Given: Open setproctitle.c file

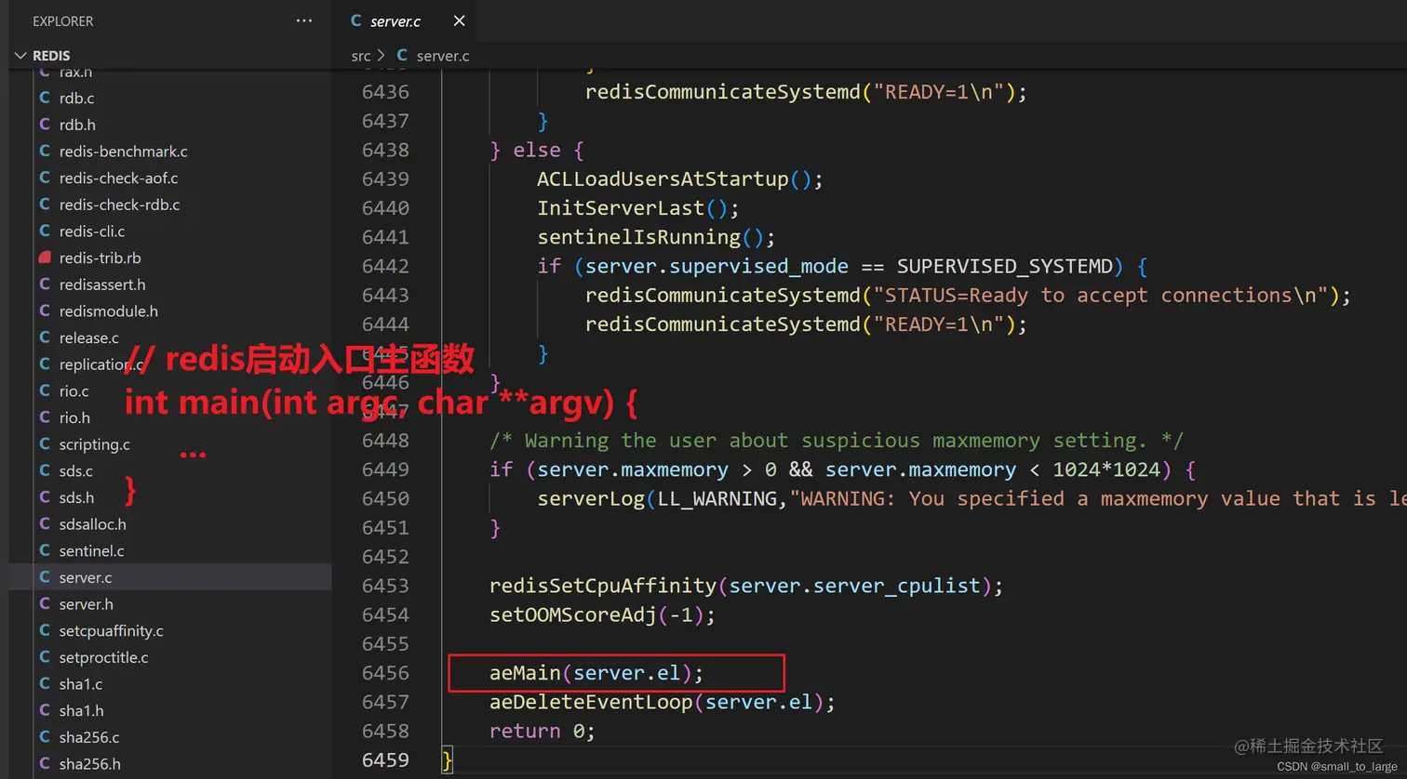Looking at the screenshot, I should [x=103, y=657].
